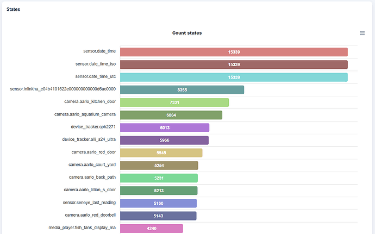Click the device_tracker.alli_s24_ultra bar
Screen dimensions: 375x234
(x=164, y=140)
